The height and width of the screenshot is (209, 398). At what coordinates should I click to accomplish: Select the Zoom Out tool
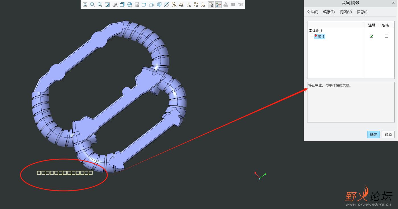point(100,5)
